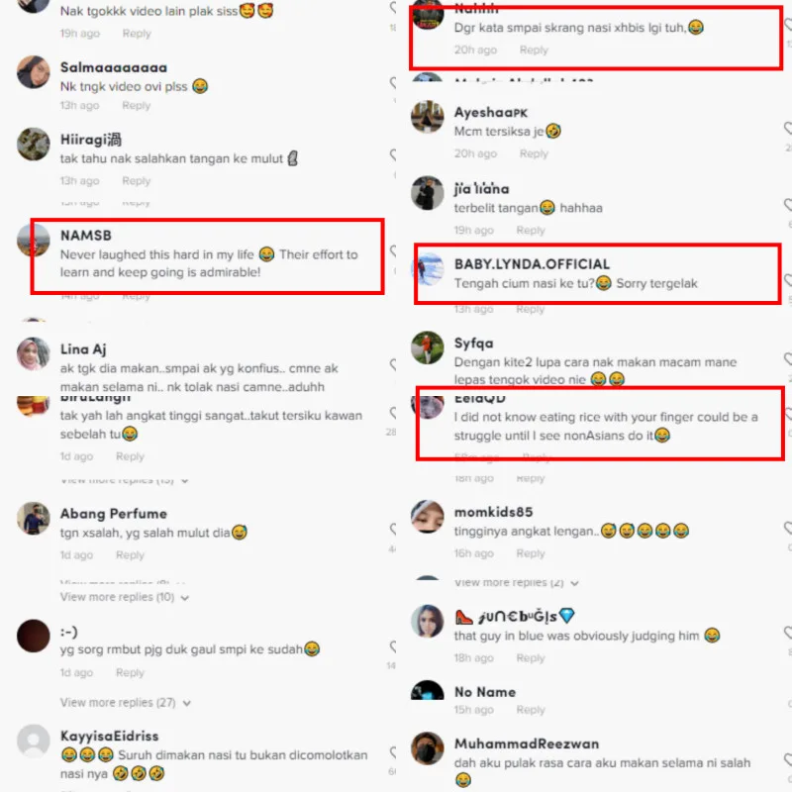Like the ':-)' user's comment heart
Image resolution: width=792 pixels, height=792 pixels.
tap(392, 646)
